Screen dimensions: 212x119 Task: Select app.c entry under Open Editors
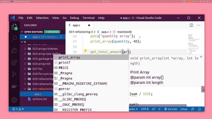click(x=43, y=37)
